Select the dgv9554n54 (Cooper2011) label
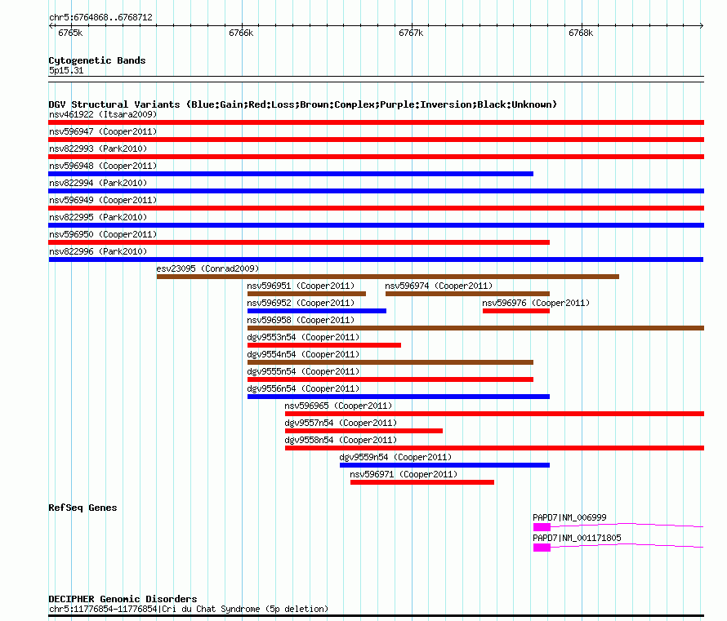The height and width of the screenshot is (621, 727). point(303,354)
